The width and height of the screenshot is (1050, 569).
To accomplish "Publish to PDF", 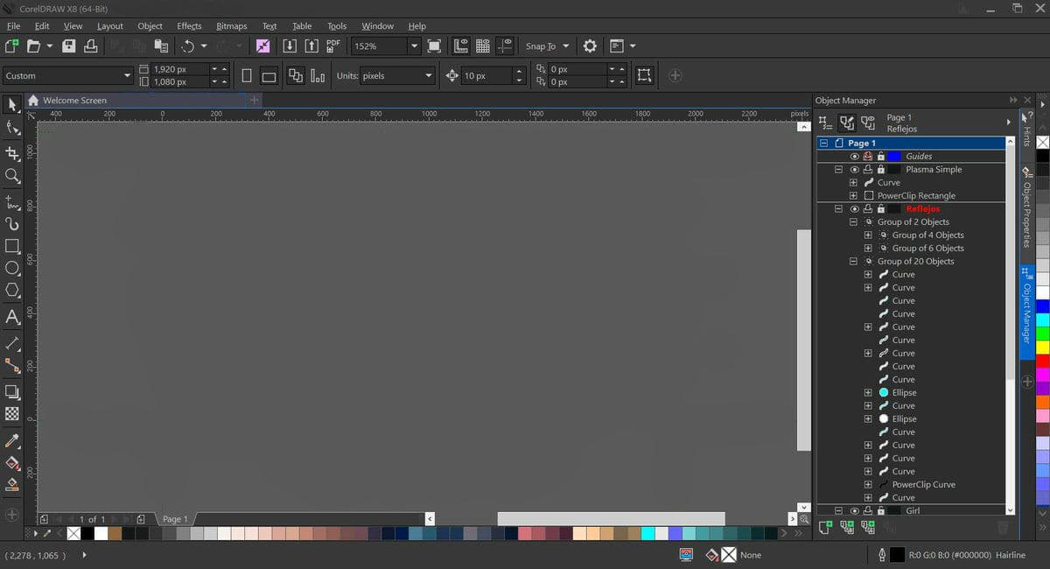I will tap(333, 46).
